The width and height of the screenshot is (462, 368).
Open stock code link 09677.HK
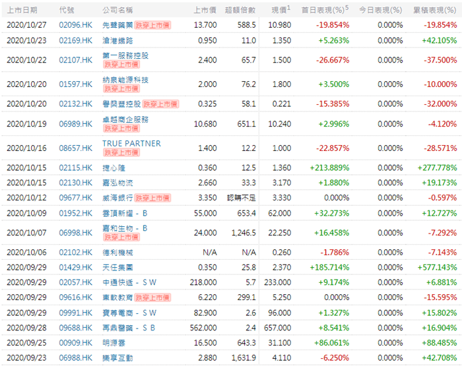tap(75, 198)
